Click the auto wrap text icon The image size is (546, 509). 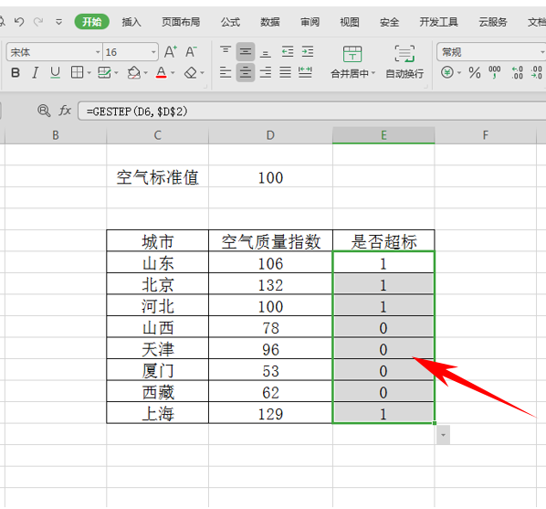[x=404, y=54]
